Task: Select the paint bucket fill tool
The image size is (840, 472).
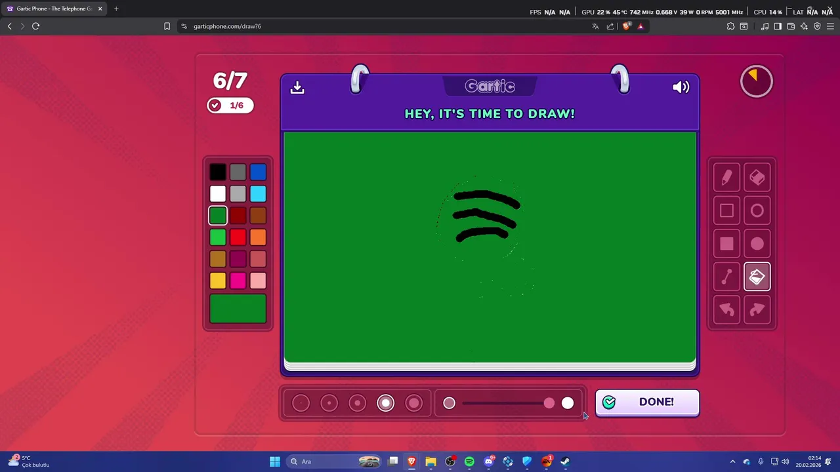Action: click(757, 277)
